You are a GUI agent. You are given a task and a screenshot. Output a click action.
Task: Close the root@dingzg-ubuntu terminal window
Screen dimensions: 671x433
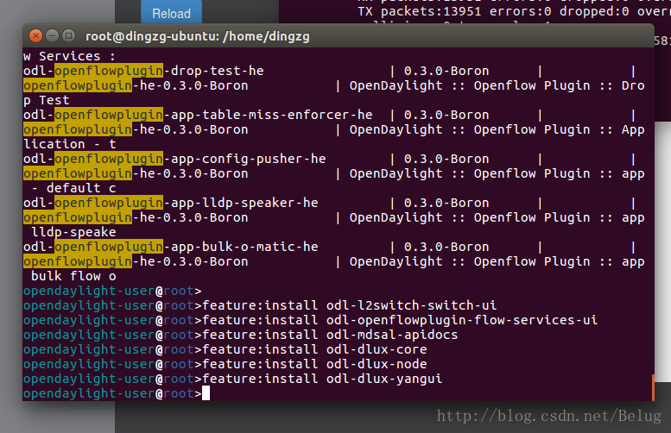pos(36,36)
